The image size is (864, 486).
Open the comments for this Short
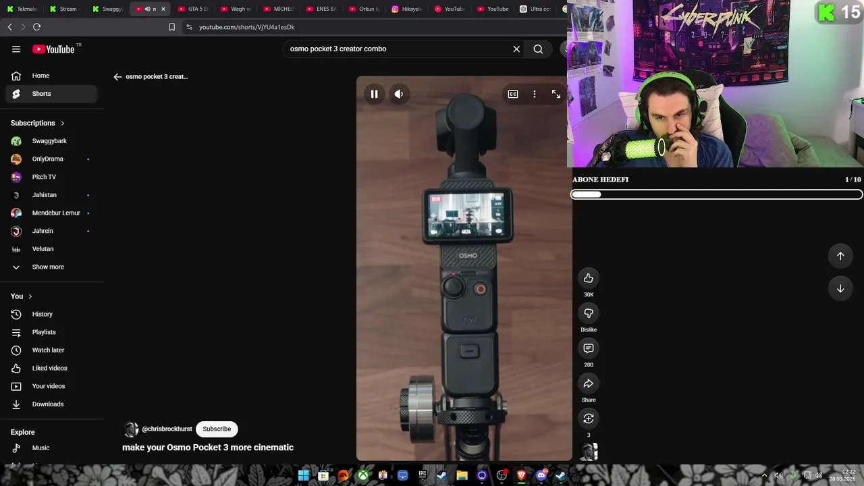tap(589, 348)
